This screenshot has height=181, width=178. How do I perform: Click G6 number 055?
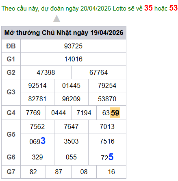(x=71, y=157)
